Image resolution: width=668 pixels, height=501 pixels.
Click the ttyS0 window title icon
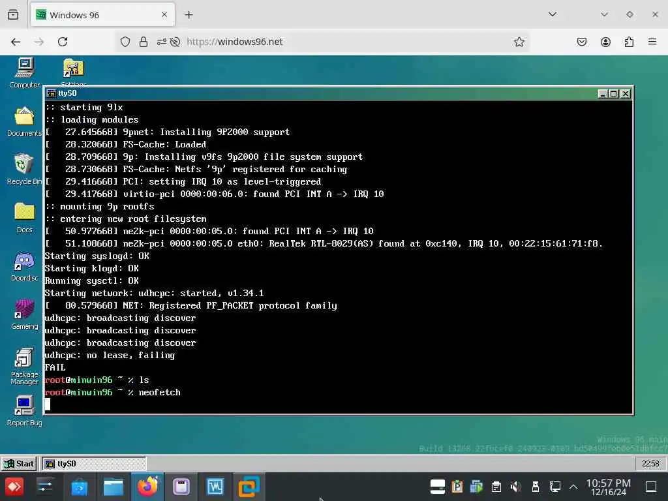point(52,93)
